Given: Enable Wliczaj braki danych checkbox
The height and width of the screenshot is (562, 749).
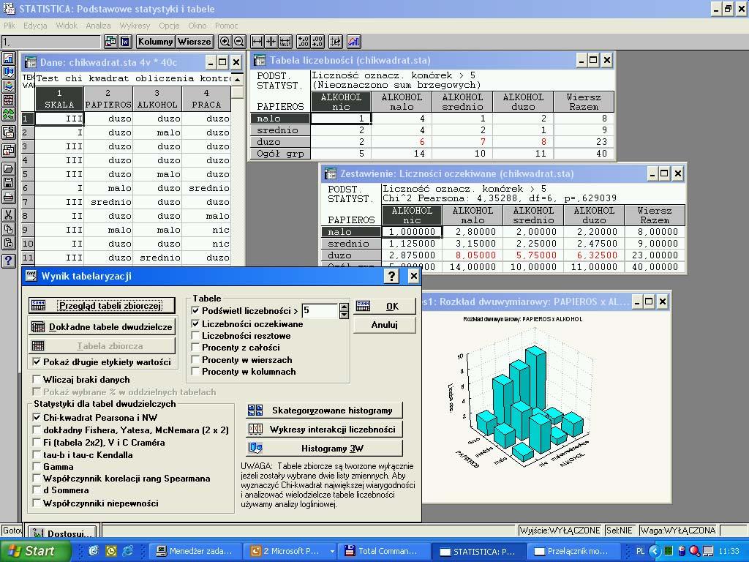Looking at the screenshot, I should point(37,380).
